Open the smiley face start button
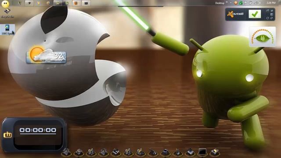This screenshot has width=281, height=158. pos(5,4)
